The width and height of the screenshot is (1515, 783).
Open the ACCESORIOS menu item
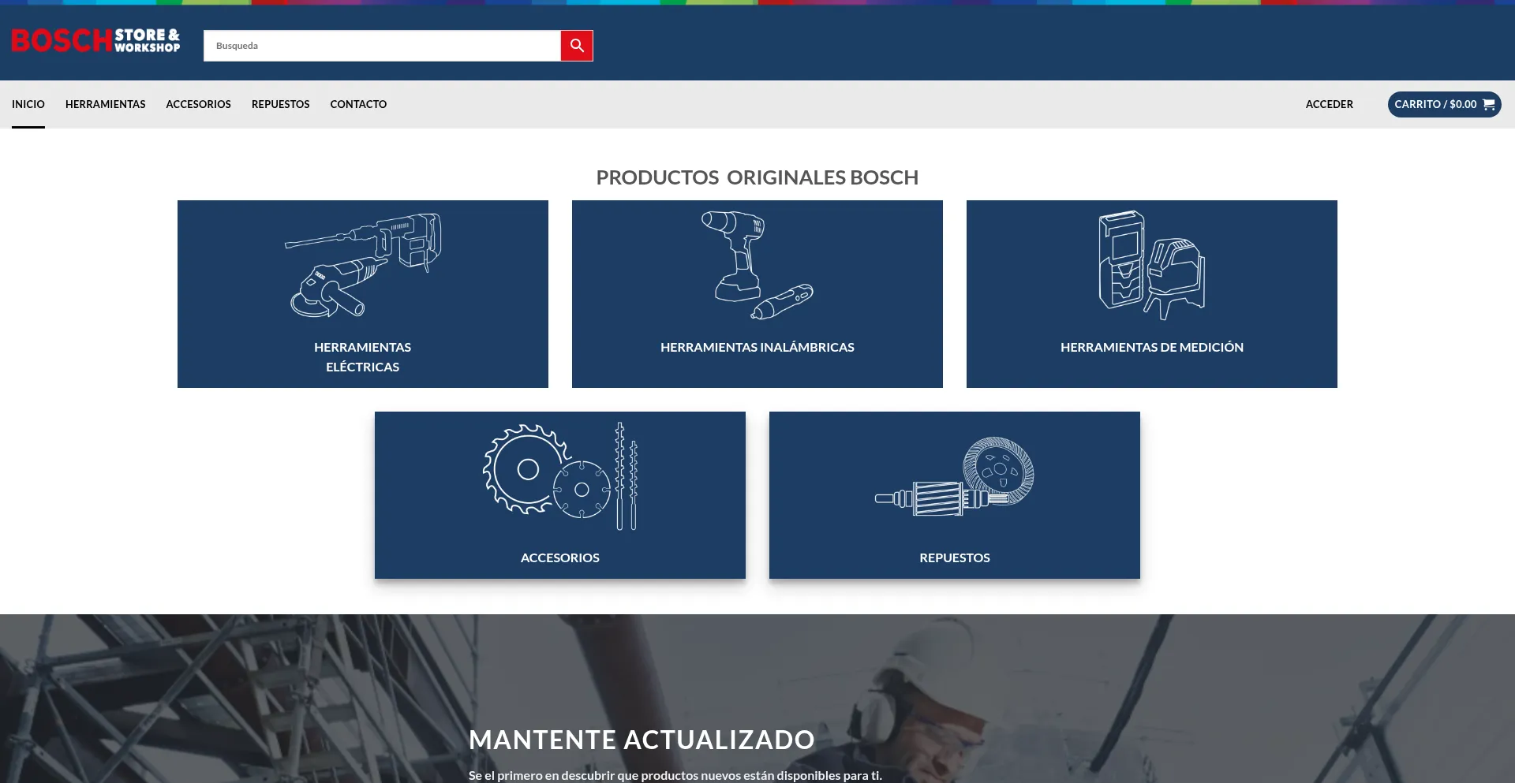point(199,104)
